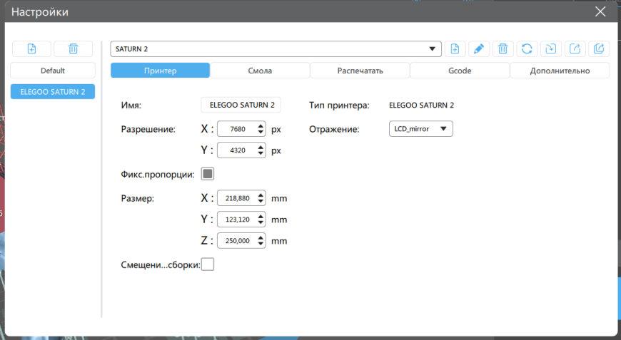Click the pencil edit profile icon
Screen dimensions: 621x340
click(479, 48)
